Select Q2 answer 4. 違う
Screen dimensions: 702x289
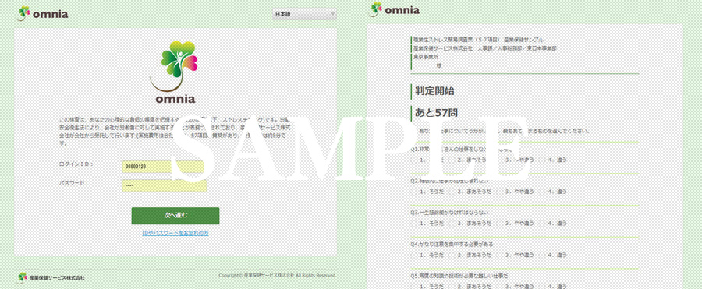tap(553, 192)
